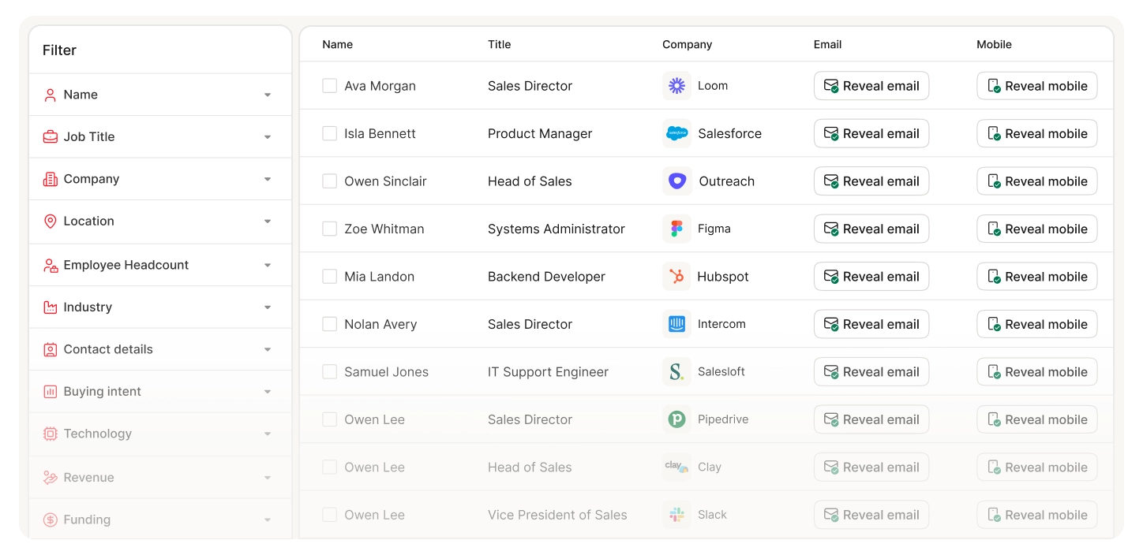Click the Location pin filter icon

pos(50,222)
